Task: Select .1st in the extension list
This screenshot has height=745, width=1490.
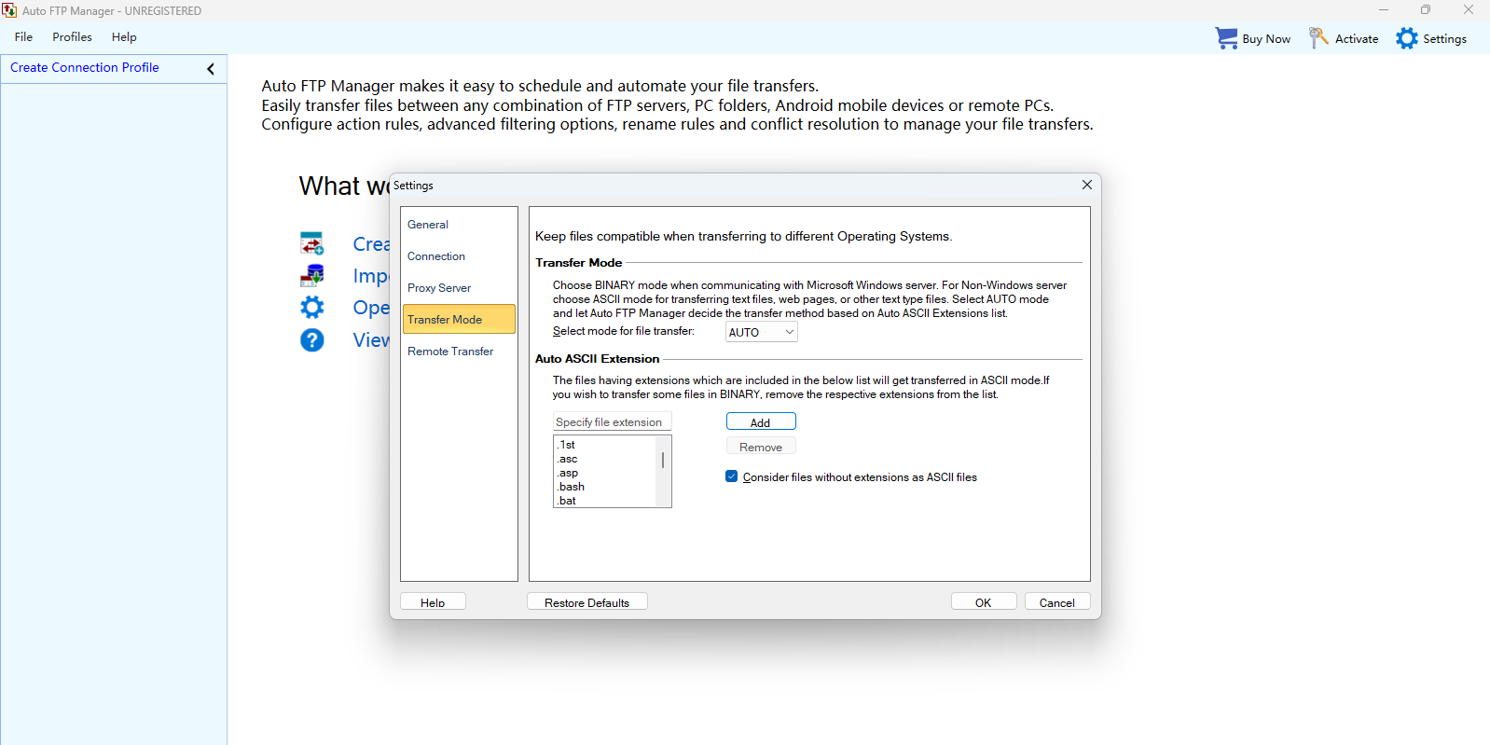Action: coord(604,445)
